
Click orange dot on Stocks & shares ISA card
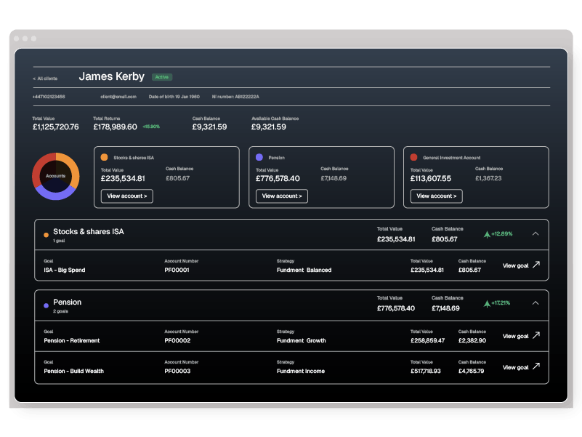[x=105, y=158]
